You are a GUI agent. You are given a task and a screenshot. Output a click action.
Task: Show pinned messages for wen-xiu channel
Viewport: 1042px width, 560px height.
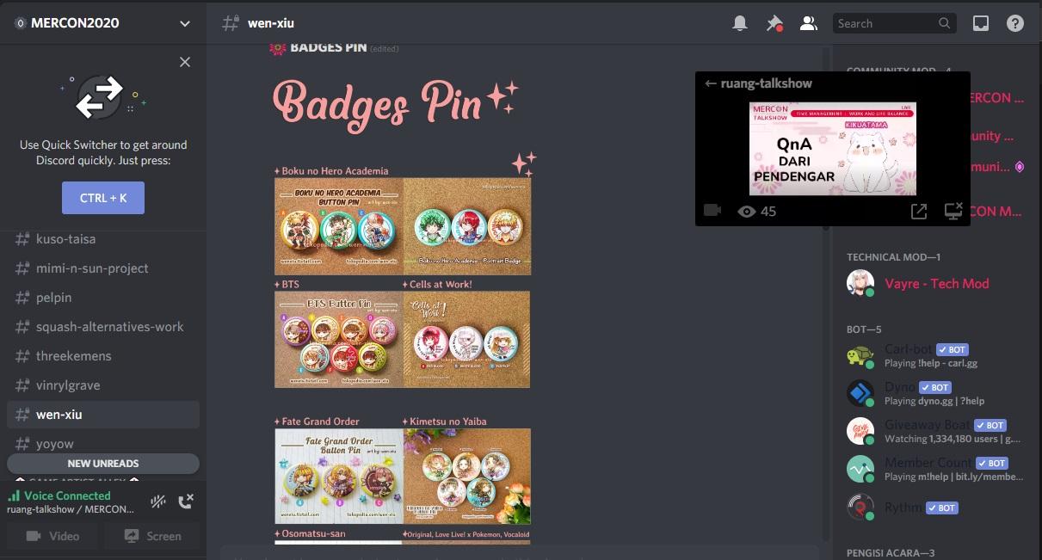click(774, 23)
